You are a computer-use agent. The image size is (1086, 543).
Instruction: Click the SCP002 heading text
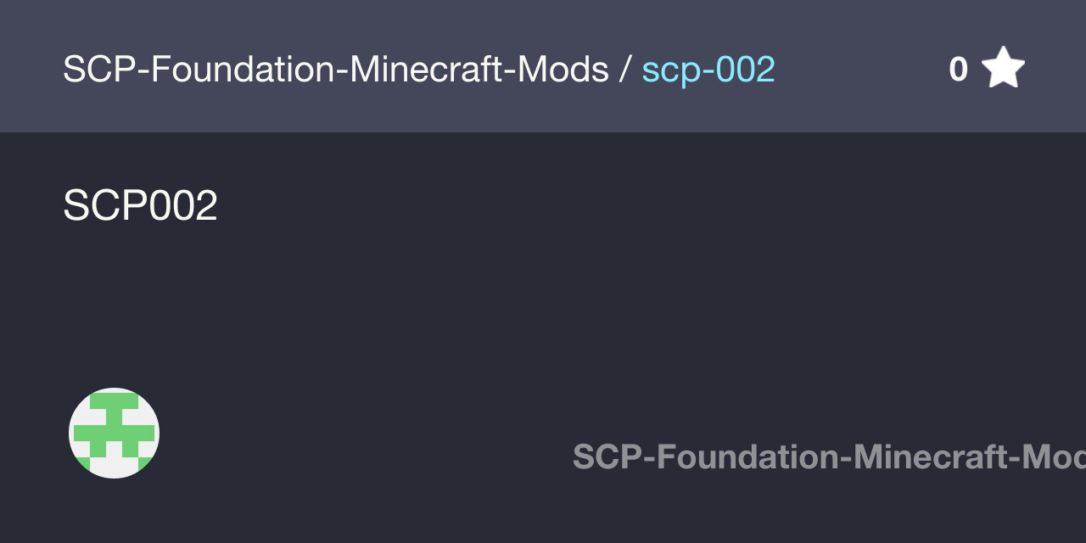(140, 204)
